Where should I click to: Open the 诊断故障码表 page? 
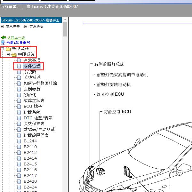[36, 135]
